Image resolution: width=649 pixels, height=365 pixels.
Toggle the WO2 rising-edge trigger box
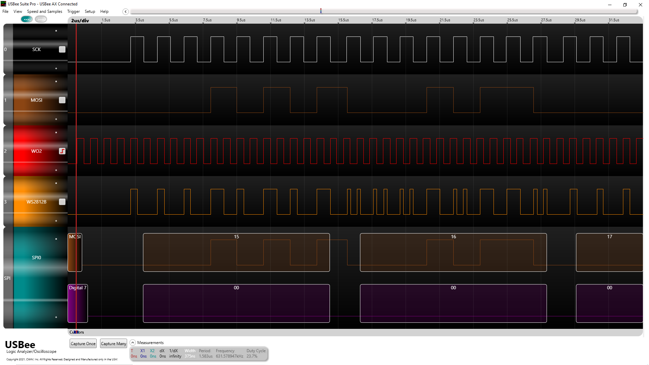[62, 151]
